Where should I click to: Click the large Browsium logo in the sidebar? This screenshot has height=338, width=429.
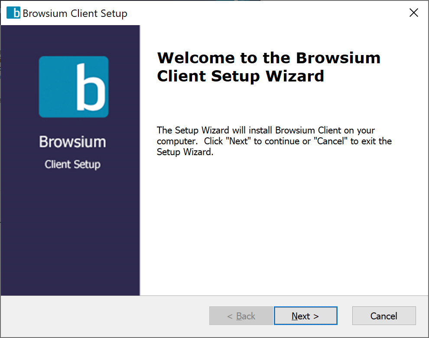73,87
